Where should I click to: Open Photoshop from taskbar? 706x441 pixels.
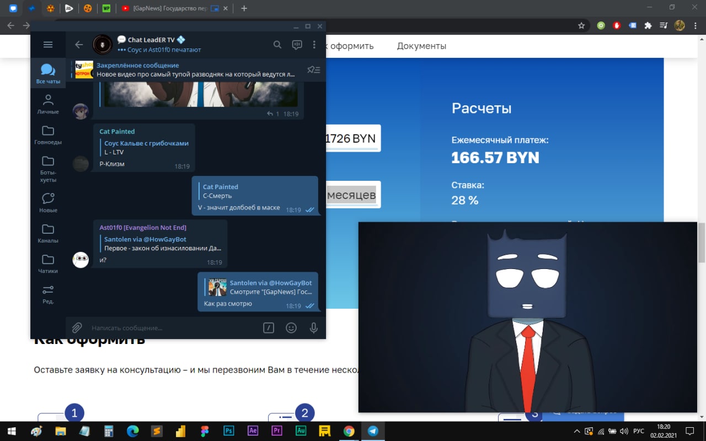point(229,431)
